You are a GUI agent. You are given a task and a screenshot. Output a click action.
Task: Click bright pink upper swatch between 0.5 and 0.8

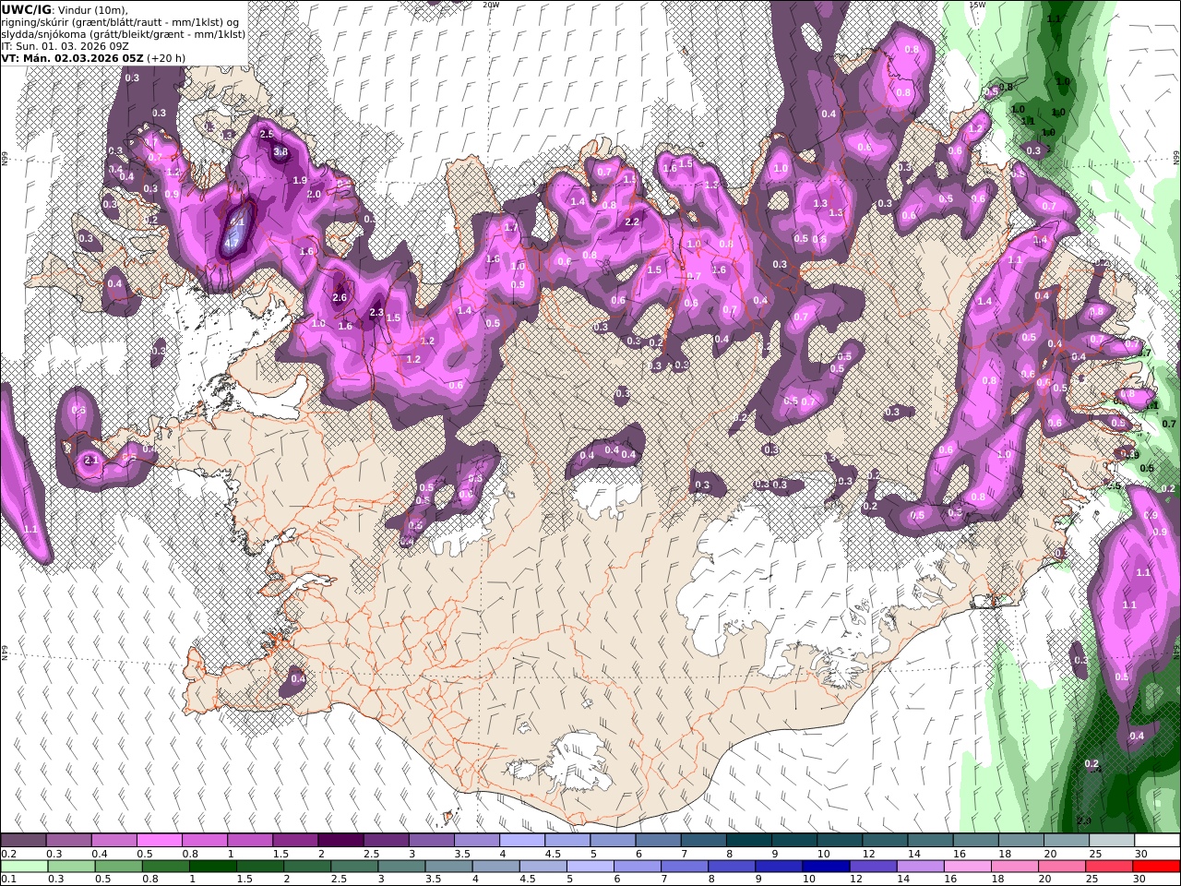(x=160, y=841)
